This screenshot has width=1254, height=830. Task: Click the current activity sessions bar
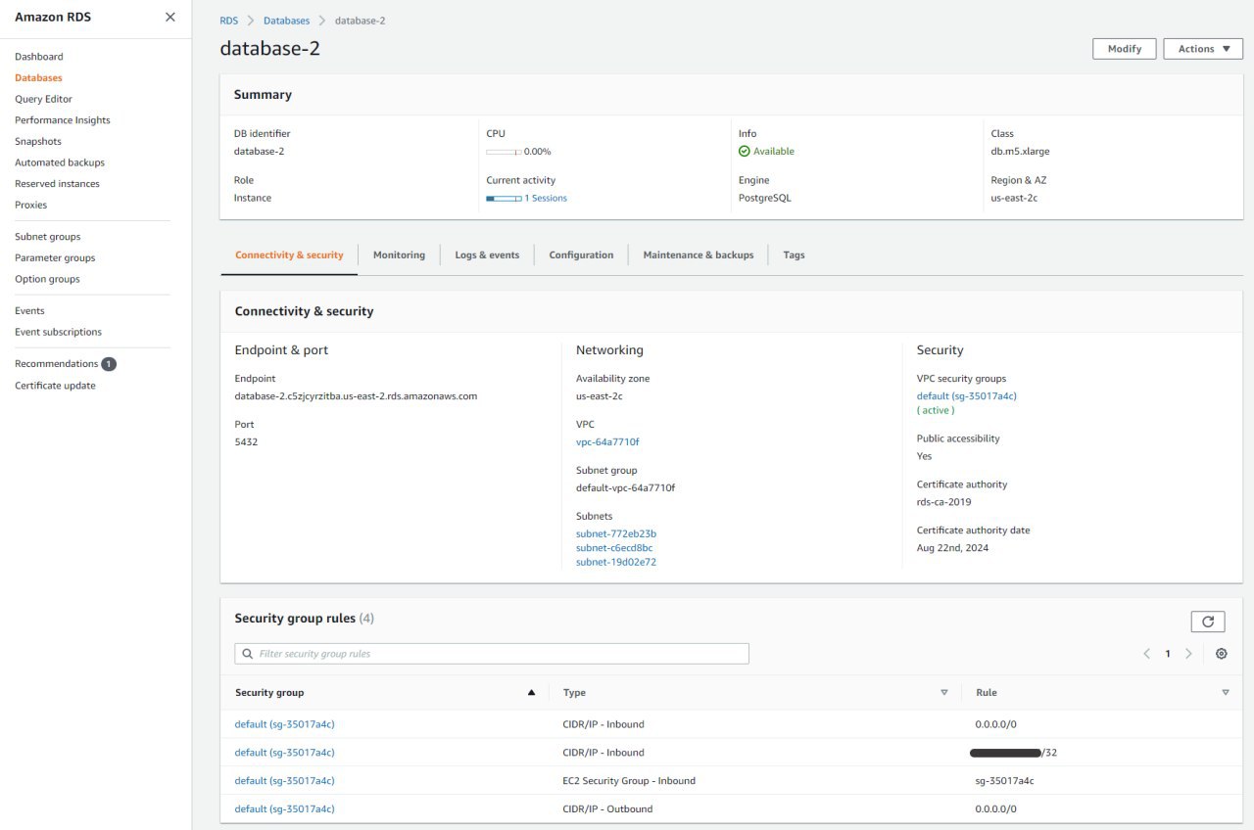pyautogui.click(x=504, y=199)
